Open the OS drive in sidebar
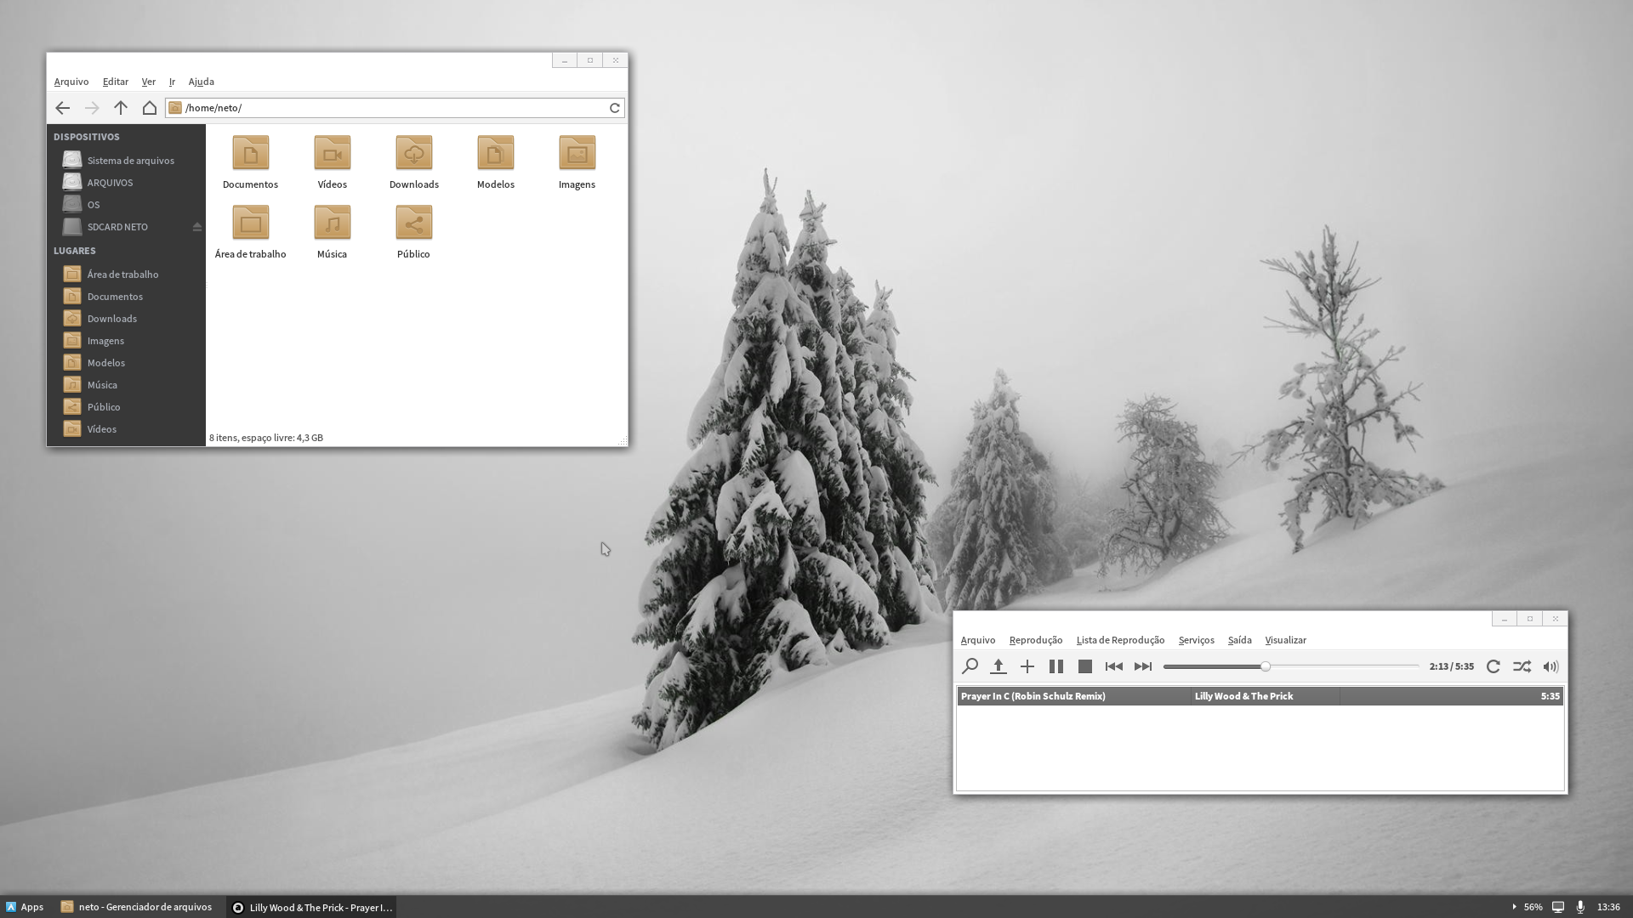Viewport: 1633px width, 918px height. pos(126,205)
